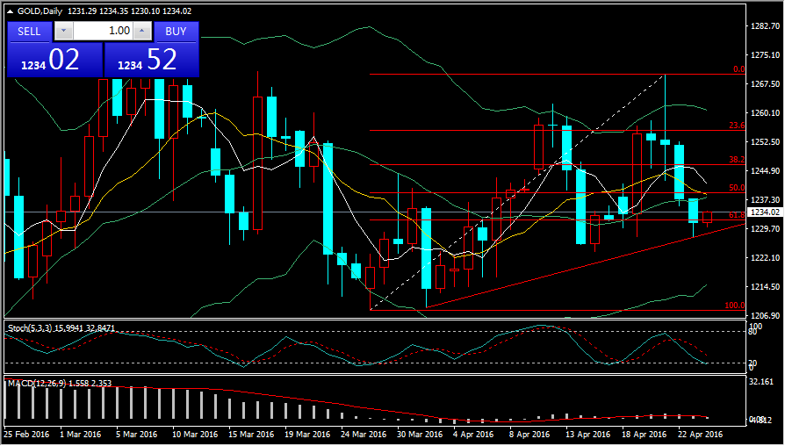Click the 1.00 volume input field

[x=103, y=31]
